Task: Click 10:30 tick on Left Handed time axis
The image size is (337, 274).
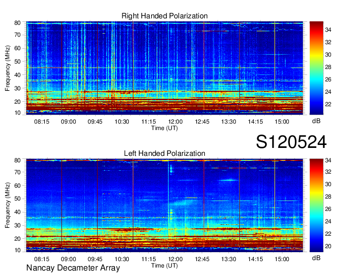Action: click(122, 259)
